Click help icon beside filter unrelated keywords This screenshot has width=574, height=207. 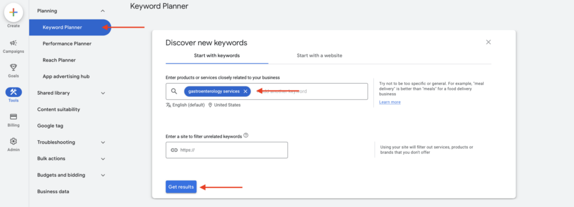246,135
